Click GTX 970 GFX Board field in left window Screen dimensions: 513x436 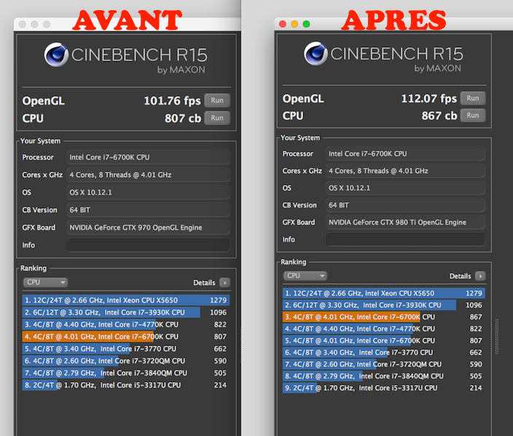pos(148,228)
